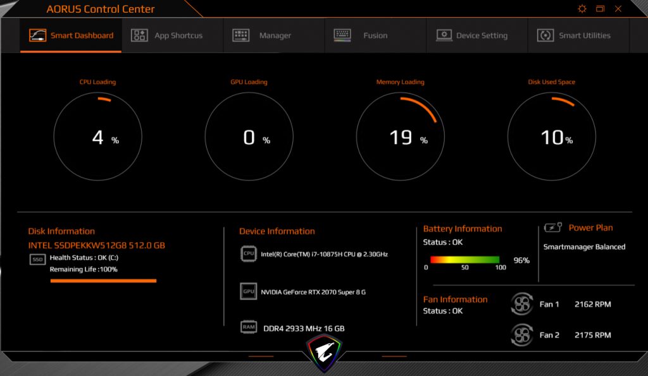Viewport: 648px width, 376px height.
Task: Close the AORUS Control Center window
Action: click(x=618, y=9)
